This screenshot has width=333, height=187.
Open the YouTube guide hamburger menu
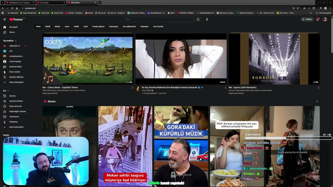pos(4,19)
